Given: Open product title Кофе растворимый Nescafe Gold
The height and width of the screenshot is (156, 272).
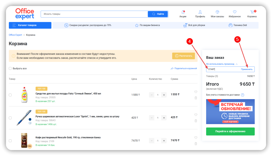Looking at the screenshot, I should (68, 137).
